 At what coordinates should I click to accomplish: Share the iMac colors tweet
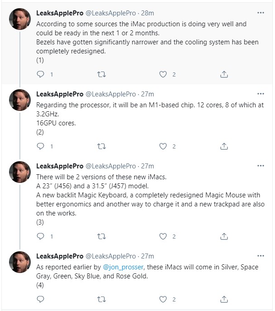coord(224,299)
